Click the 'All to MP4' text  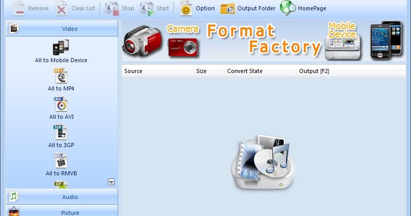click(x=61, y=88)
